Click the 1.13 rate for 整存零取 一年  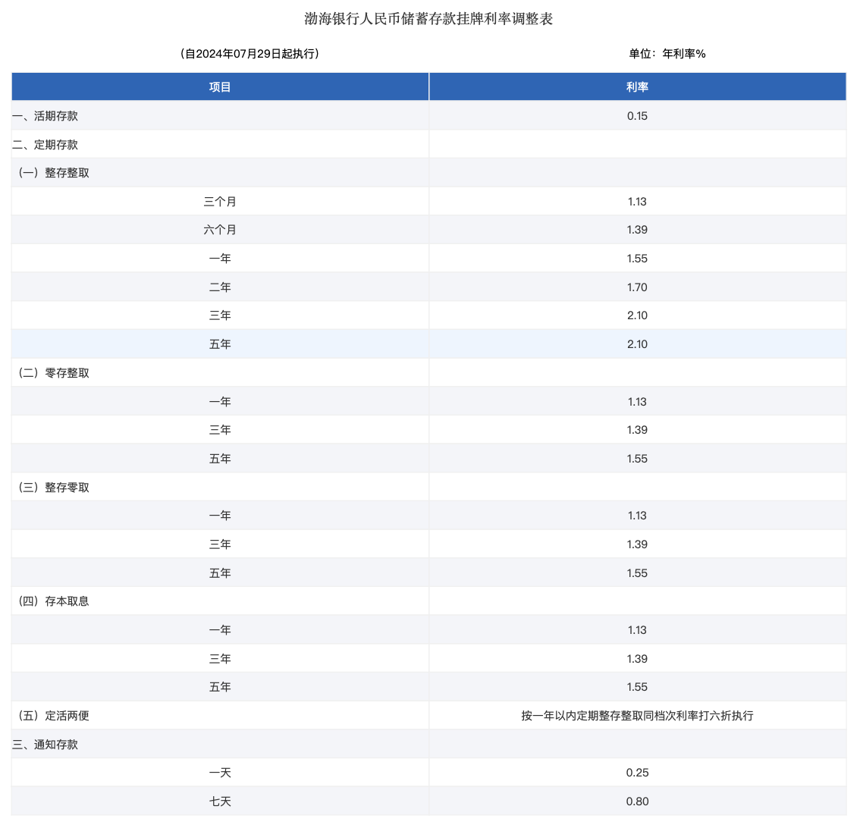coord(637,516)
